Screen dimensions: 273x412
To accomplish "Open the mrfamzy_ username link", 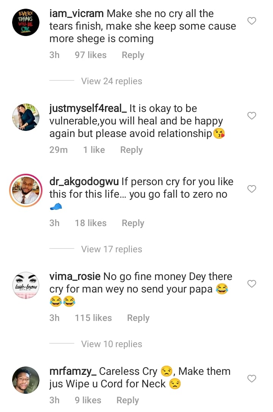I will click(x=73, y=371).
